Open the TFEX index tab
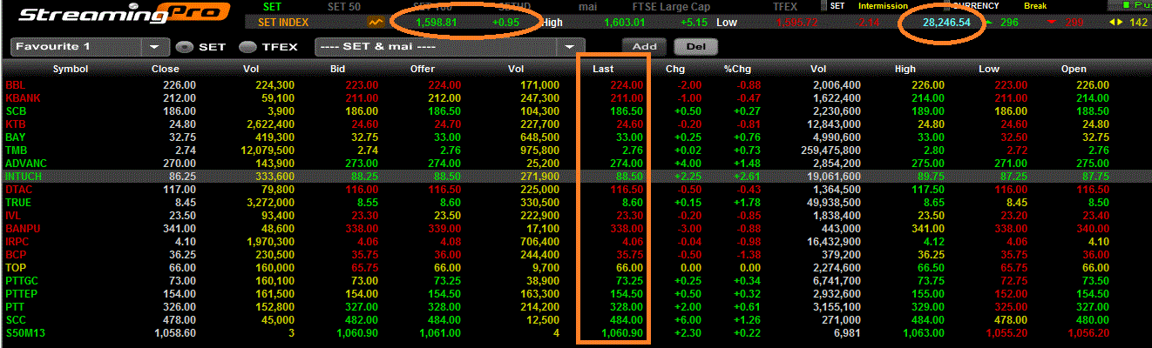The image size is (1152, 348). [x=784, y=6]
